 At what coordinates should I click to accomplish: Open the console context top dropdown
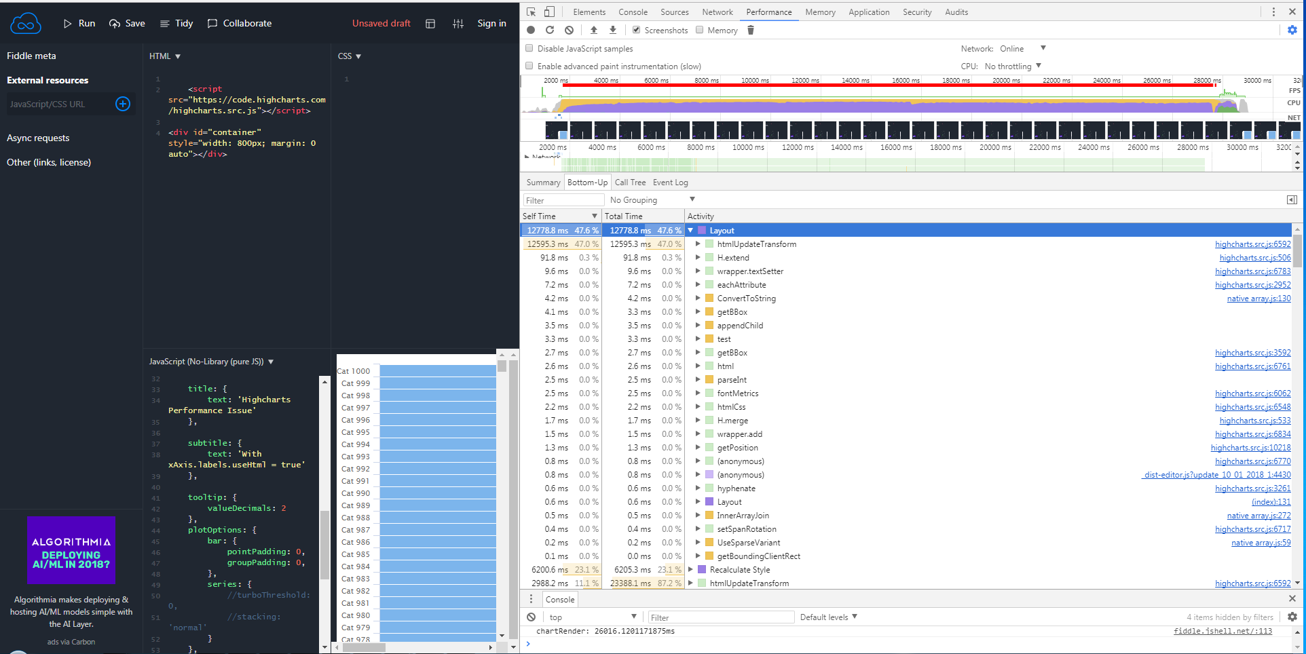coord(593,617)
